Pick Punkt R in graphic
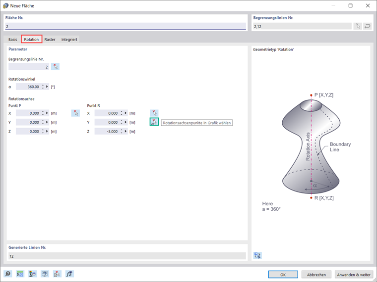 154,113
